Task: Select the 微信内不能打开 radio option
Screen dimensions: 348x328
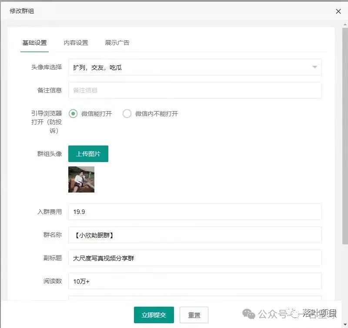Action: tap(127, 113)
